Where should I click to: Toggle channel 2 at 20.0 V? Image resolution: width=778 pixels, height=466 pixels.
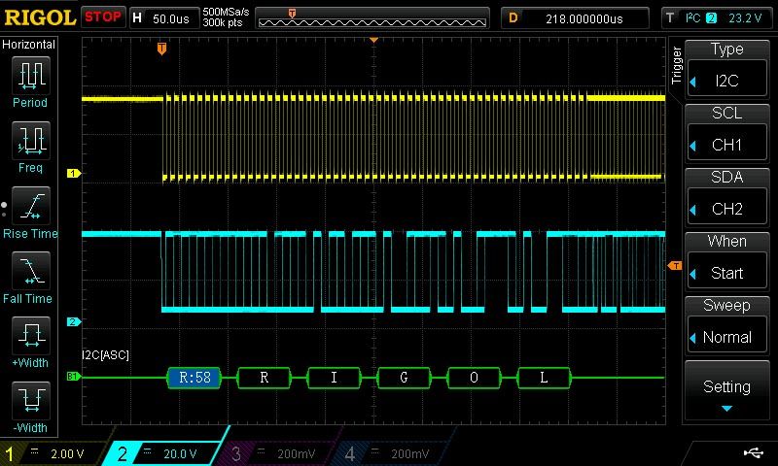(167, 453)
